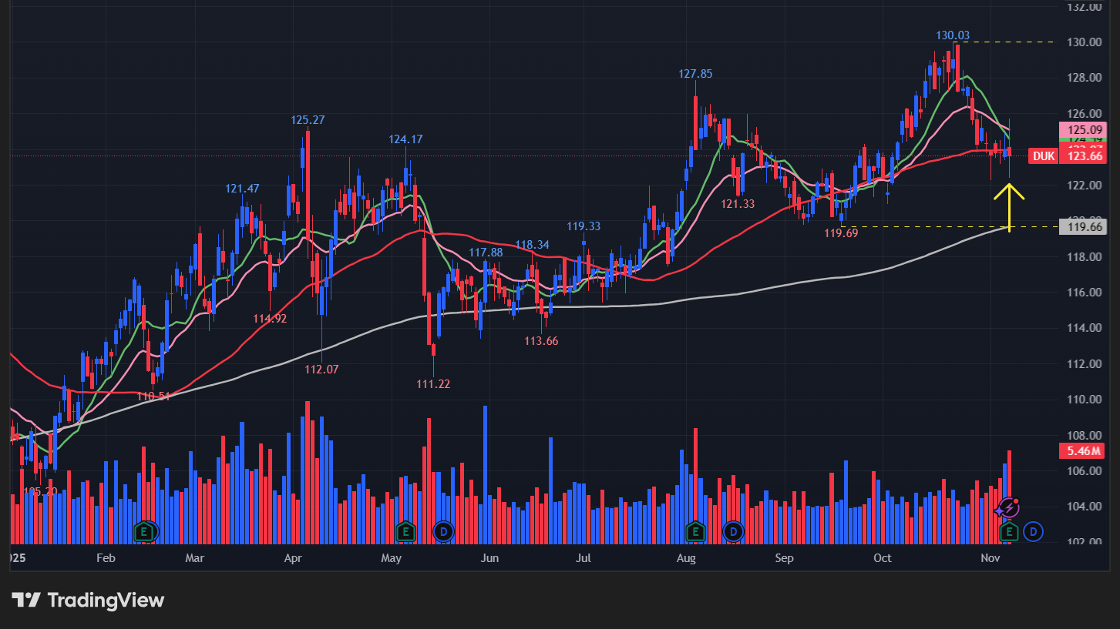Click the red 5.46M volume label
The height and width of the screenshot is (629, 1120).
click(1085, 451)
